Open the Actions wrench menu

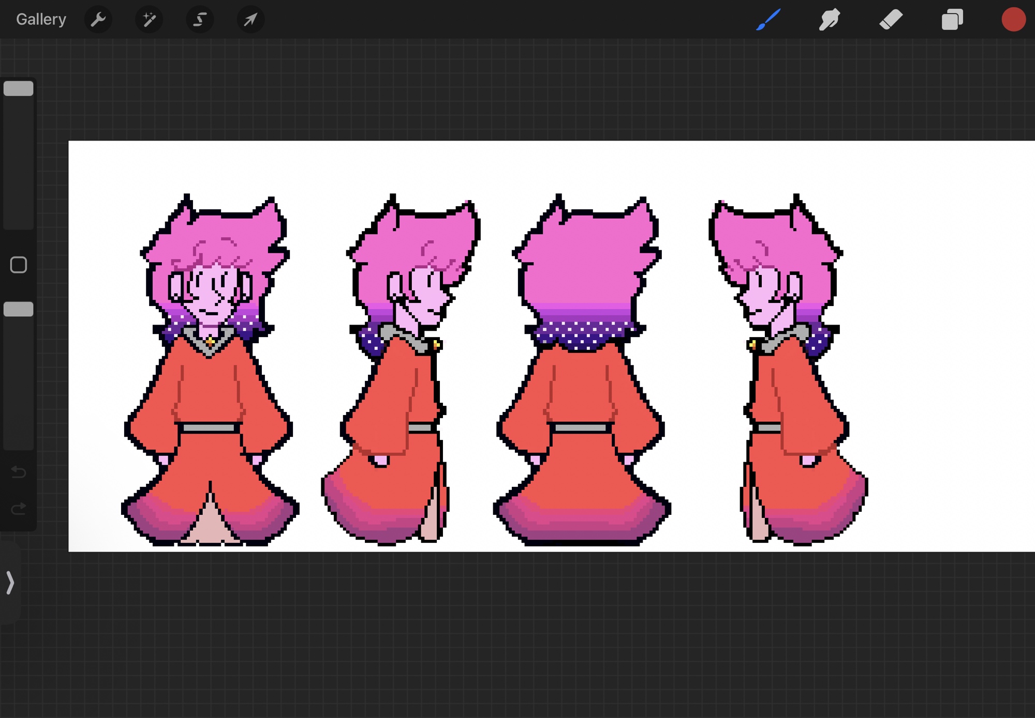[98, 20]
